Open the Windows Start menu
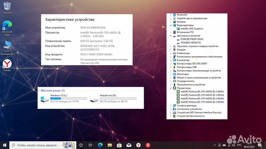Image resolution: width=266 pixels, height=149 pixels. coord(4,145)
